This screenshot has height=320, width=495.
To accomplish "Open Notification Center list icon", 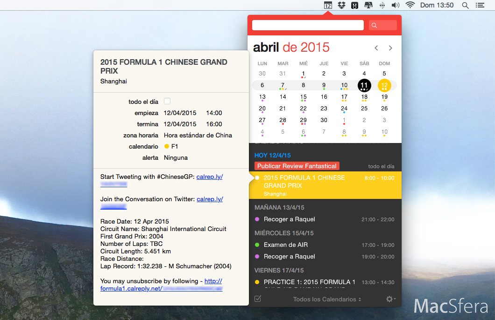I will coord(480,5).
